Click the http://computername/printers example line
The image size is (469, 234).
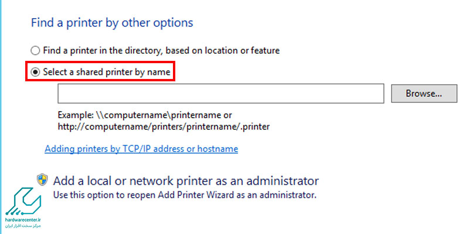(164, 127)
